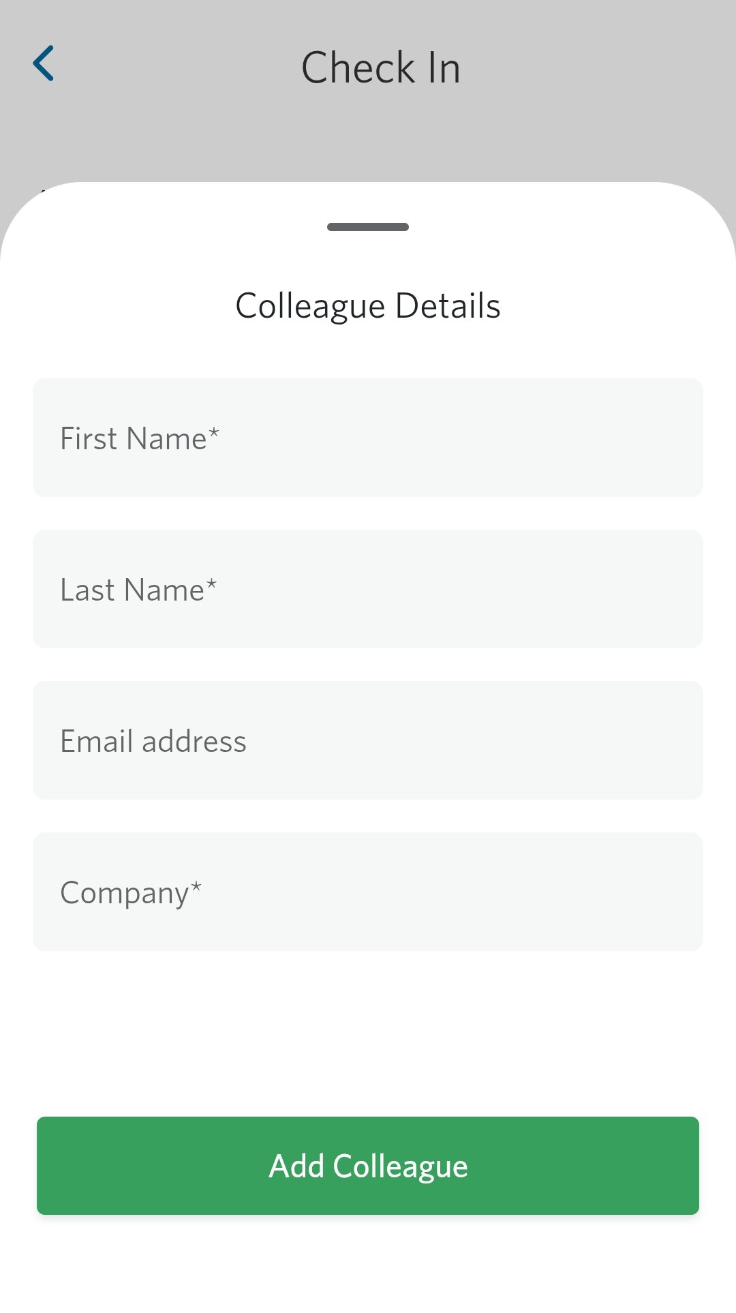Viewport: 736px width, 1313px height.
Task: Tap the Company required asterisk
Action: (196, 886)
